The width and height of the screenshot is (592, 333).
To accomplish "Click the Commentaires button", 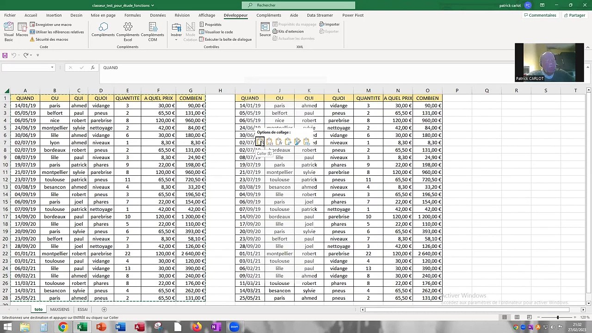I will click(540, 15).
